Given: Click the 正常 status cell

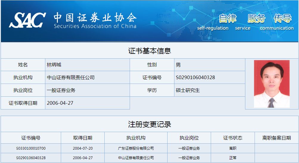Looking at the screenshot, I should [233, 158].
